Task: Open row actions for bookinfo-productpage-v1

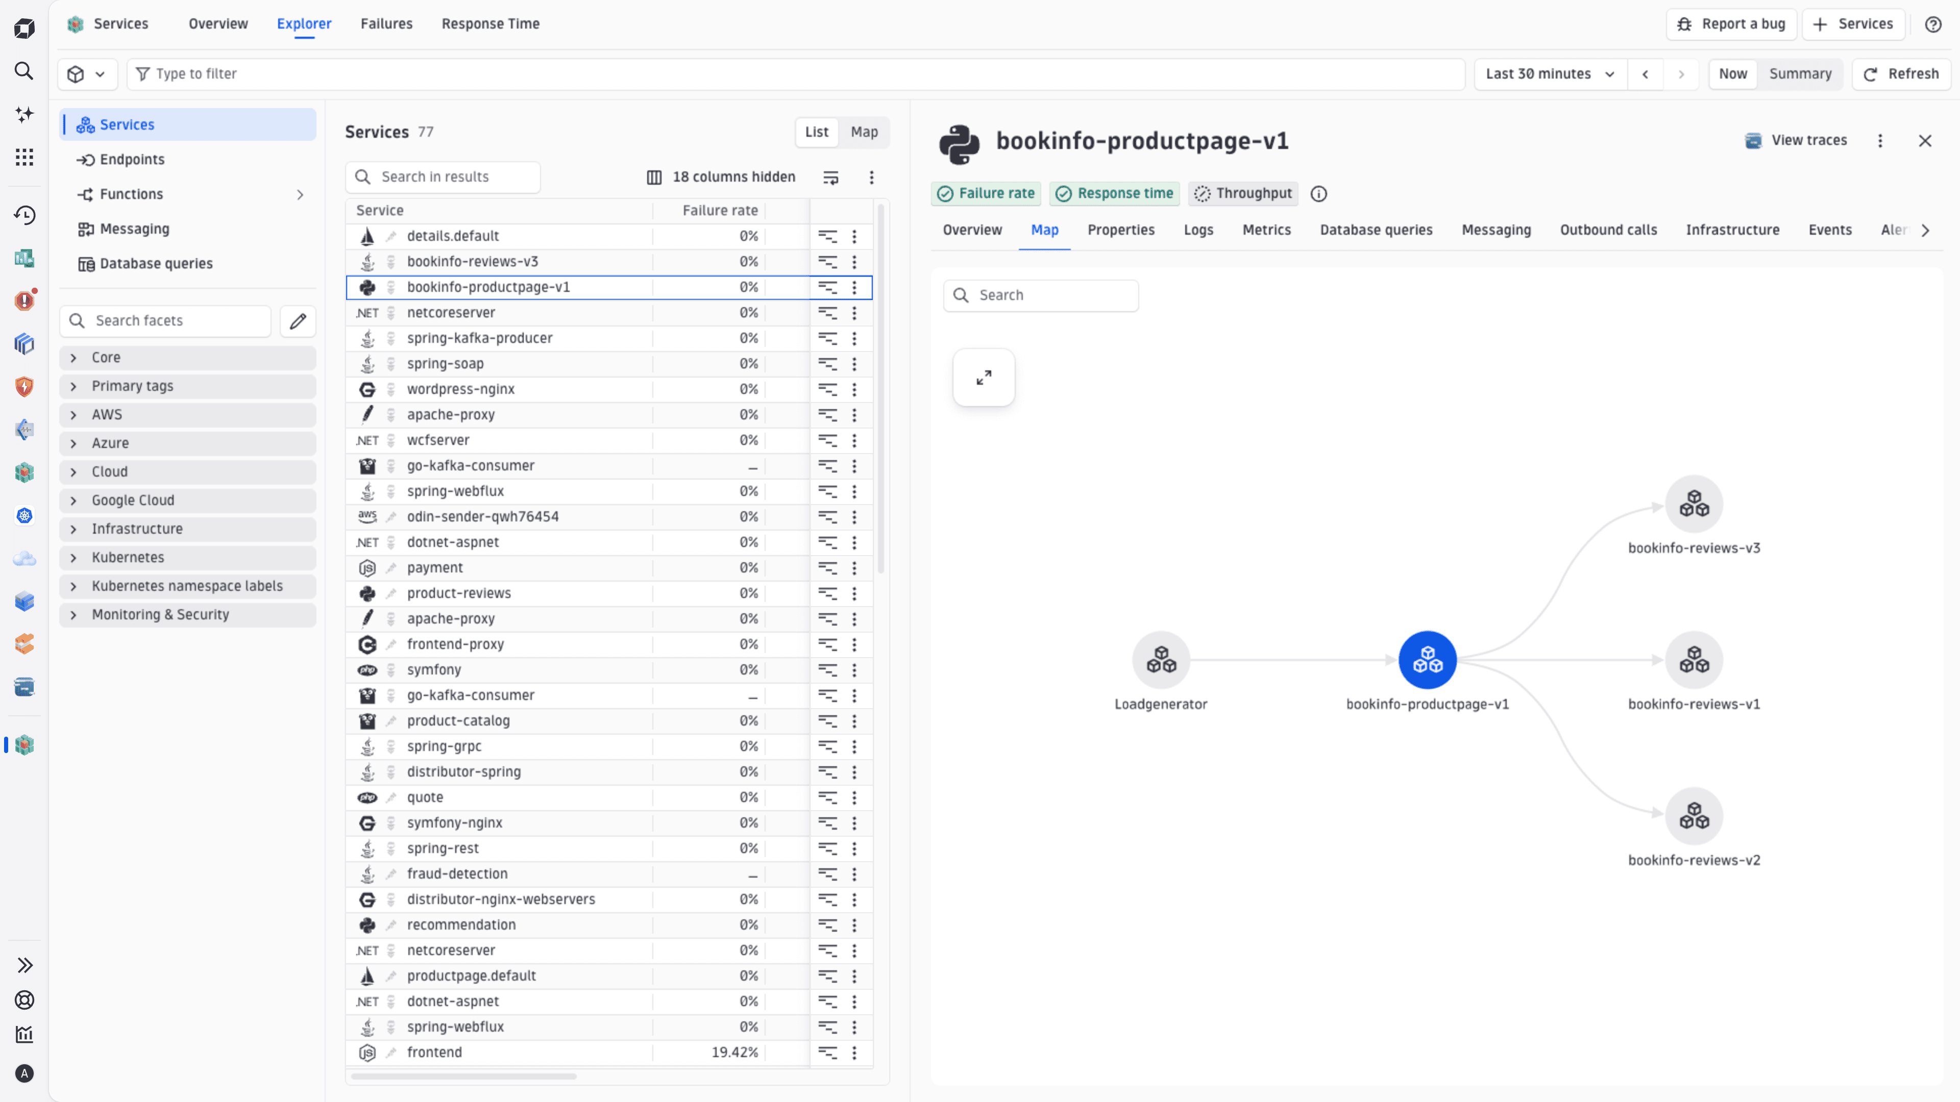Action: coord(854,287)
